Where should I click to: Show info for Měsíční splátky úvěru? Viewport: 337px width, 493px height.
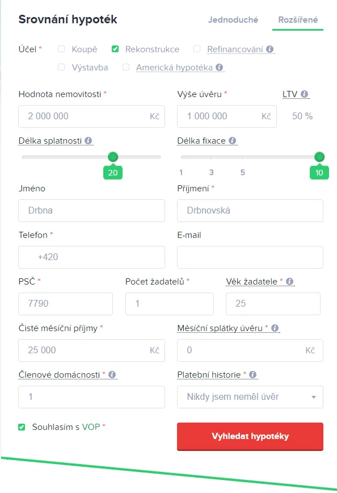pos(275,328)
